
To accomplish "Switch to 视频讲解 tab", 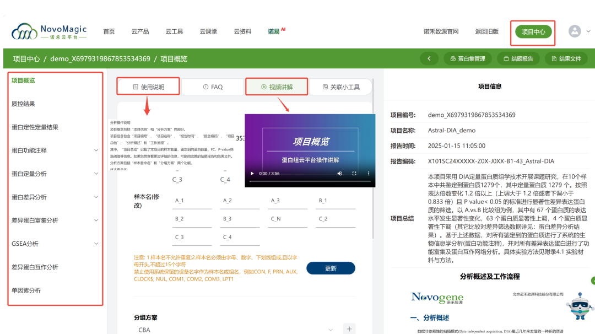I will tap(277, 87).
